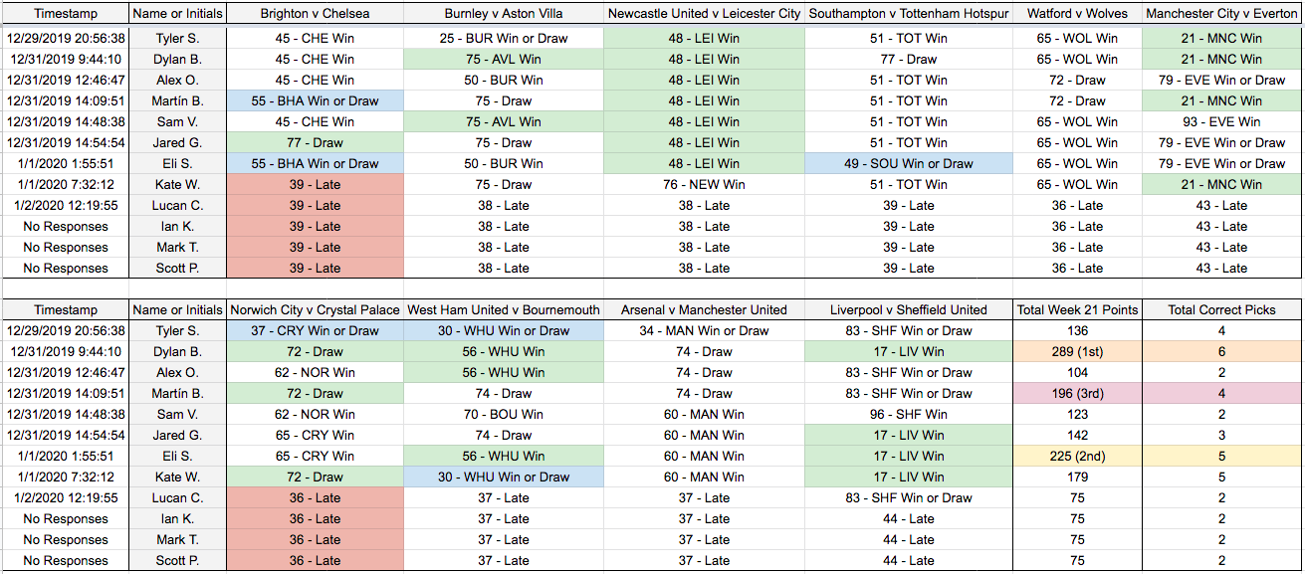Select the 93 - EVE Win cell

(x=1220, y=121)
